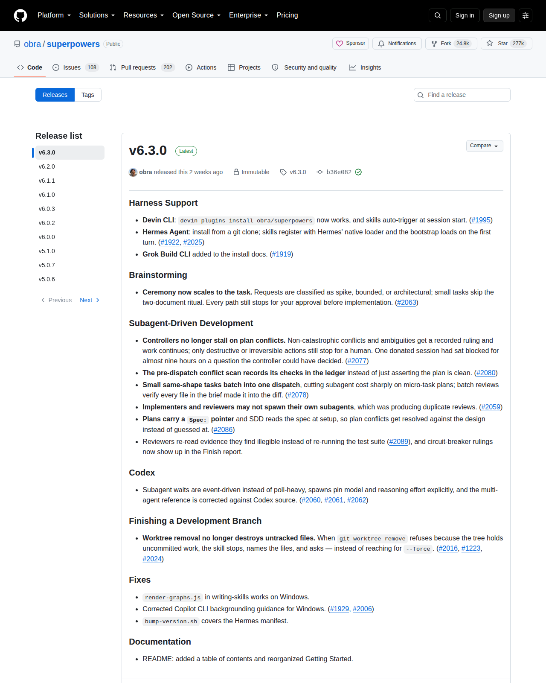Expand the Open Source menu
This screenshot has width=546, height=683.
(x=197, y=15)
